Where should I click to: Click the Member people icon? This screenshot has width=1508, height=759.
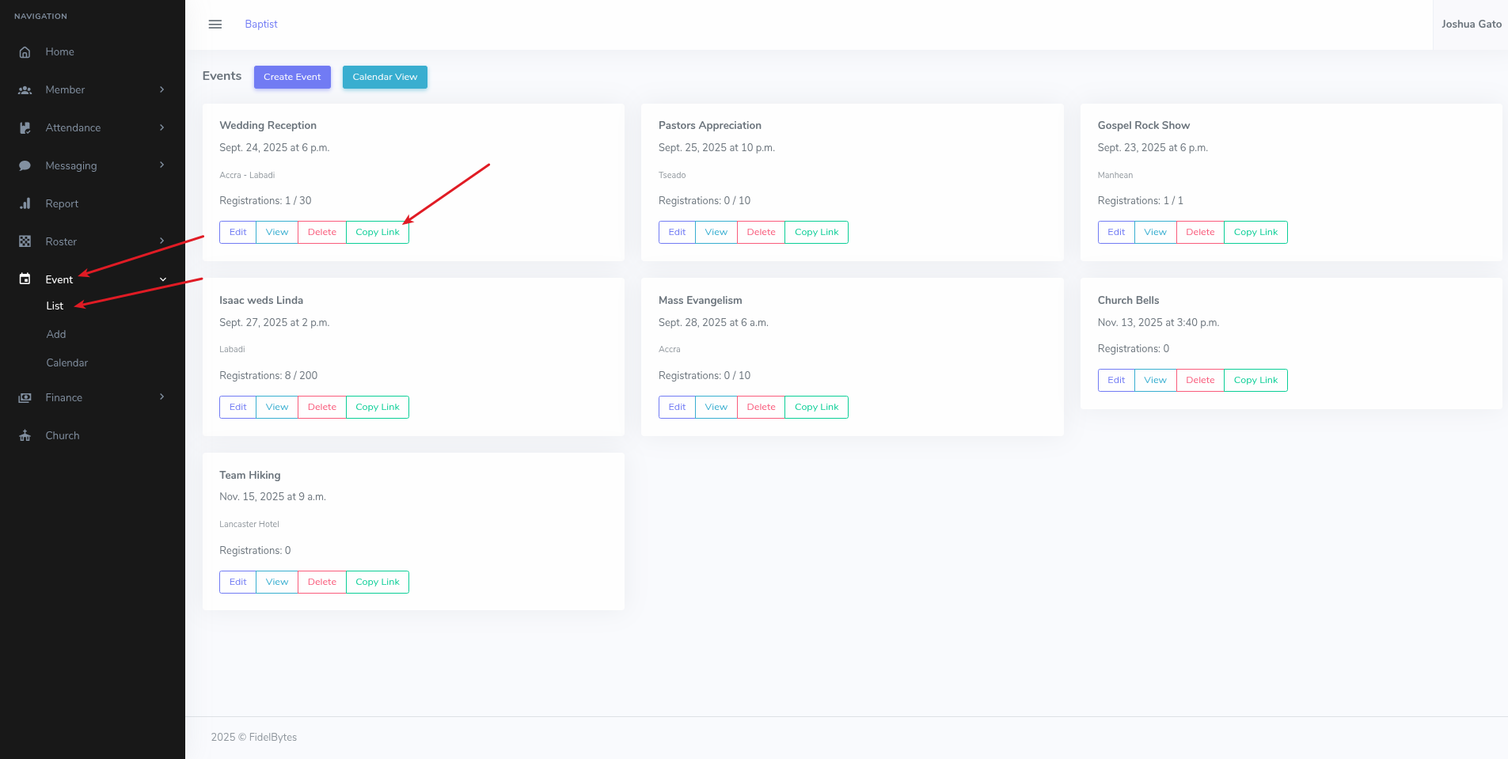[25, 90]
